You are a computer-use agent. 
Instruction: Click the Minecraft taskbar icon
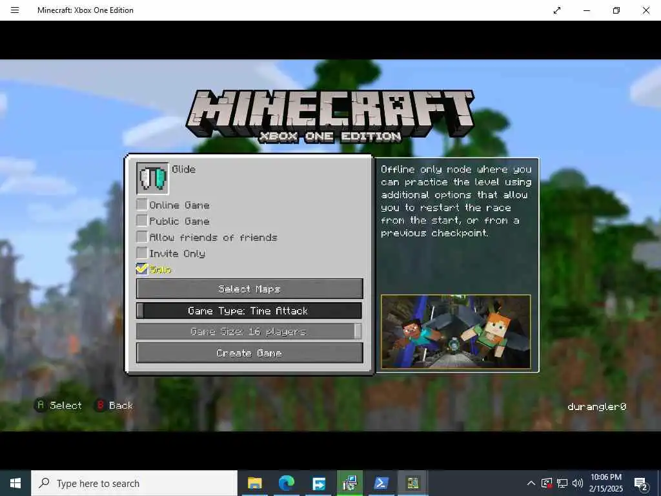tap(413, 483)
